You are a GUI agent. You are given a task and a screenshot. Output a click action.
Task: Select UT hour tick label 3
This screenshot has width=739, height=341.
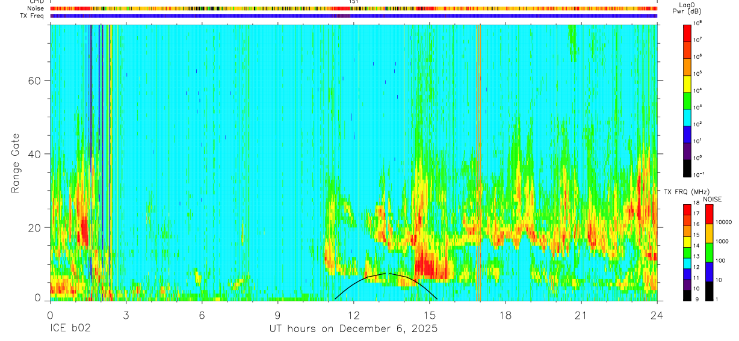(126, 315)
